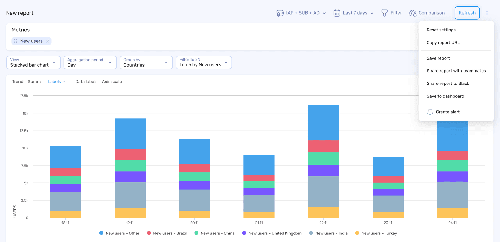Open the View dropdown showing Stacked bar chart

pos(33,62)
